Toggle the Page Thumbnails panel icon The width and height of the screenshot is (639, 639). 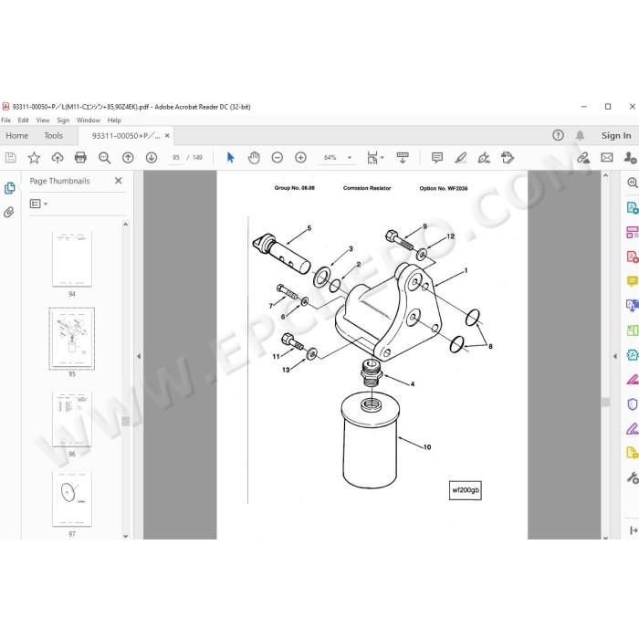point(9,188)
